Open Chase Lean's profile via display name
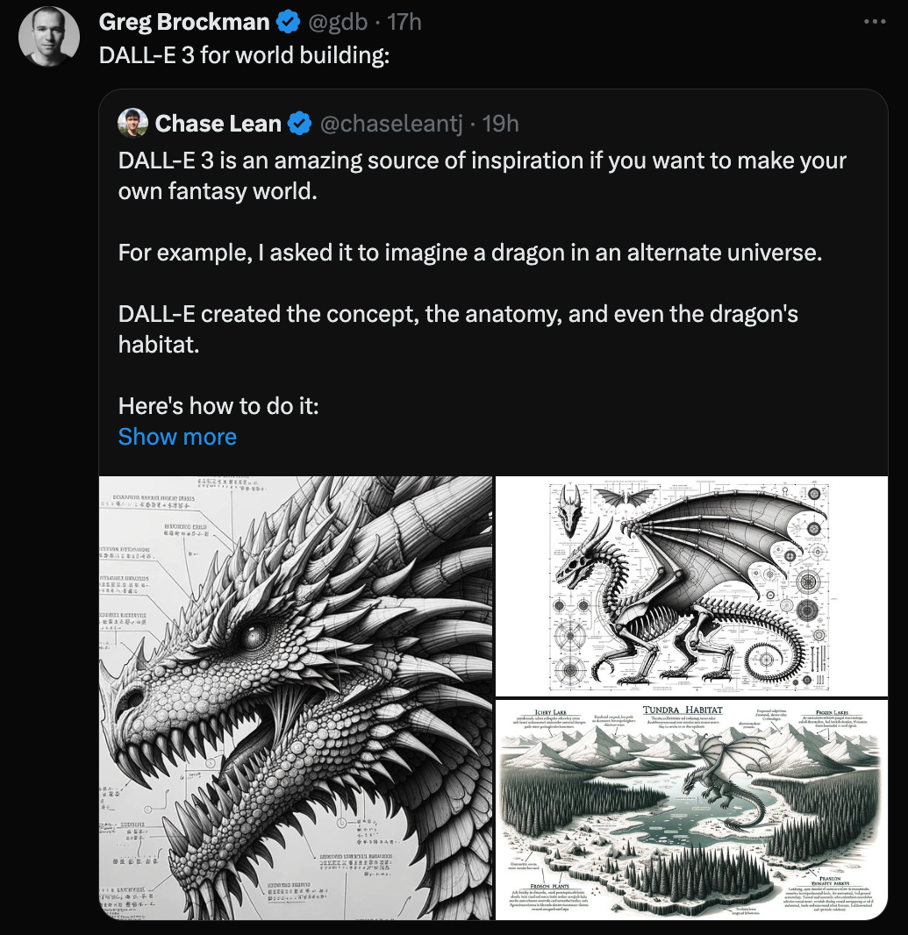 [x=218, y=124]
